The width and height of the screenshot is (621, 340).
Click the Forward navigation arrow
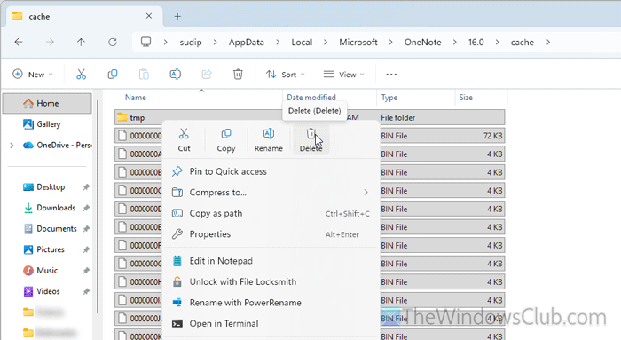pos(50,42)
